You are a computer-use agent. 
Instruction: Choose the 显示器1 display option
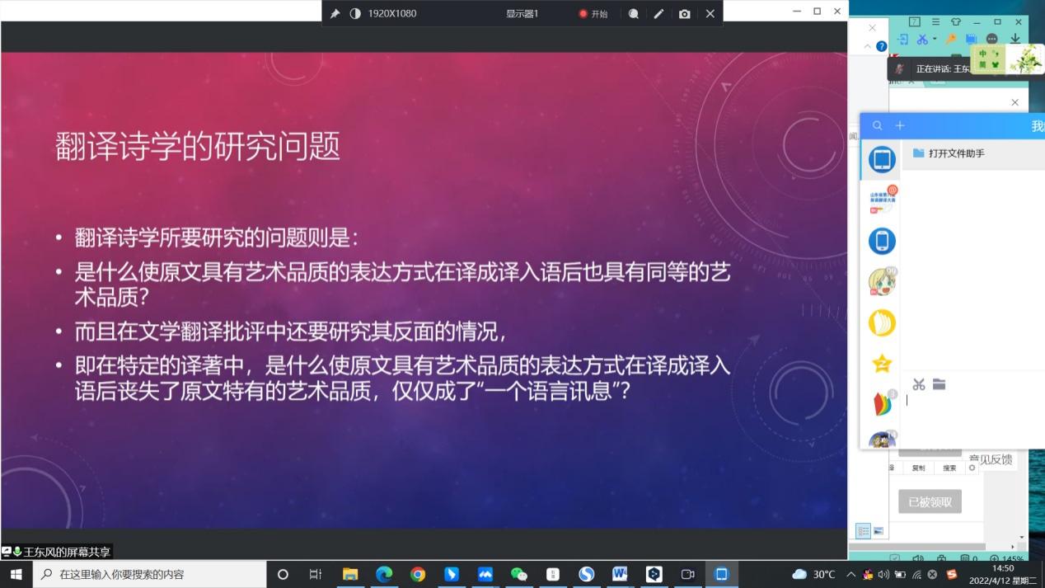point(522,13)
